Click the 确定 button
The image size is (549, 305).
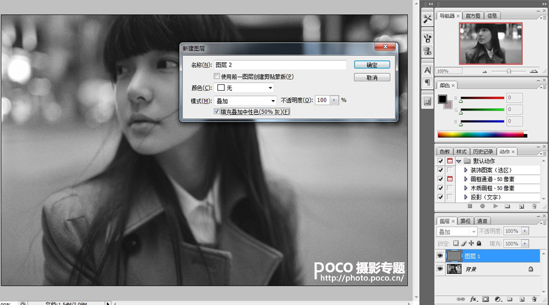tap(372, 65)
